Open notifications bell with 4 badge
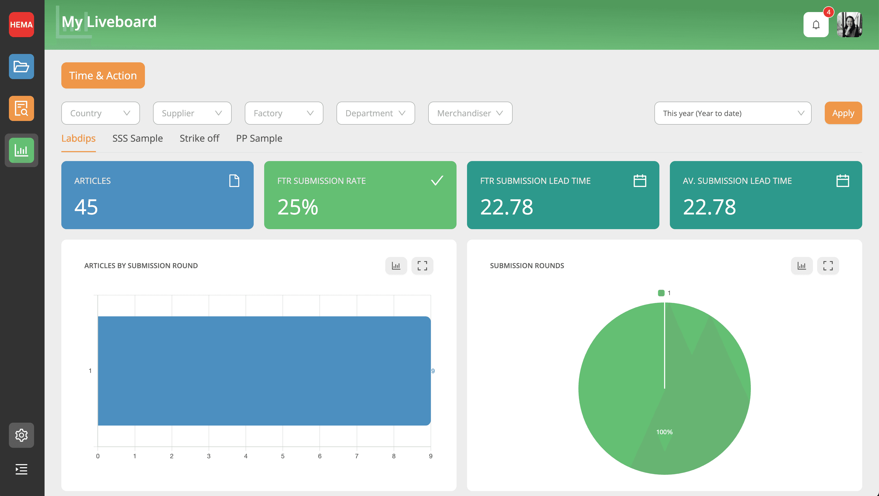 pyautogui.click(x=816, y=25)
